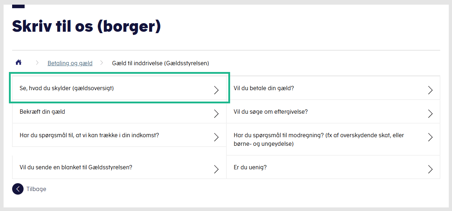Image resolution: width=452 pixels, height=211 pixels.
Task: Click the arrow beside 'Vil du søge om eftergivelse?'
Action: 430,114
